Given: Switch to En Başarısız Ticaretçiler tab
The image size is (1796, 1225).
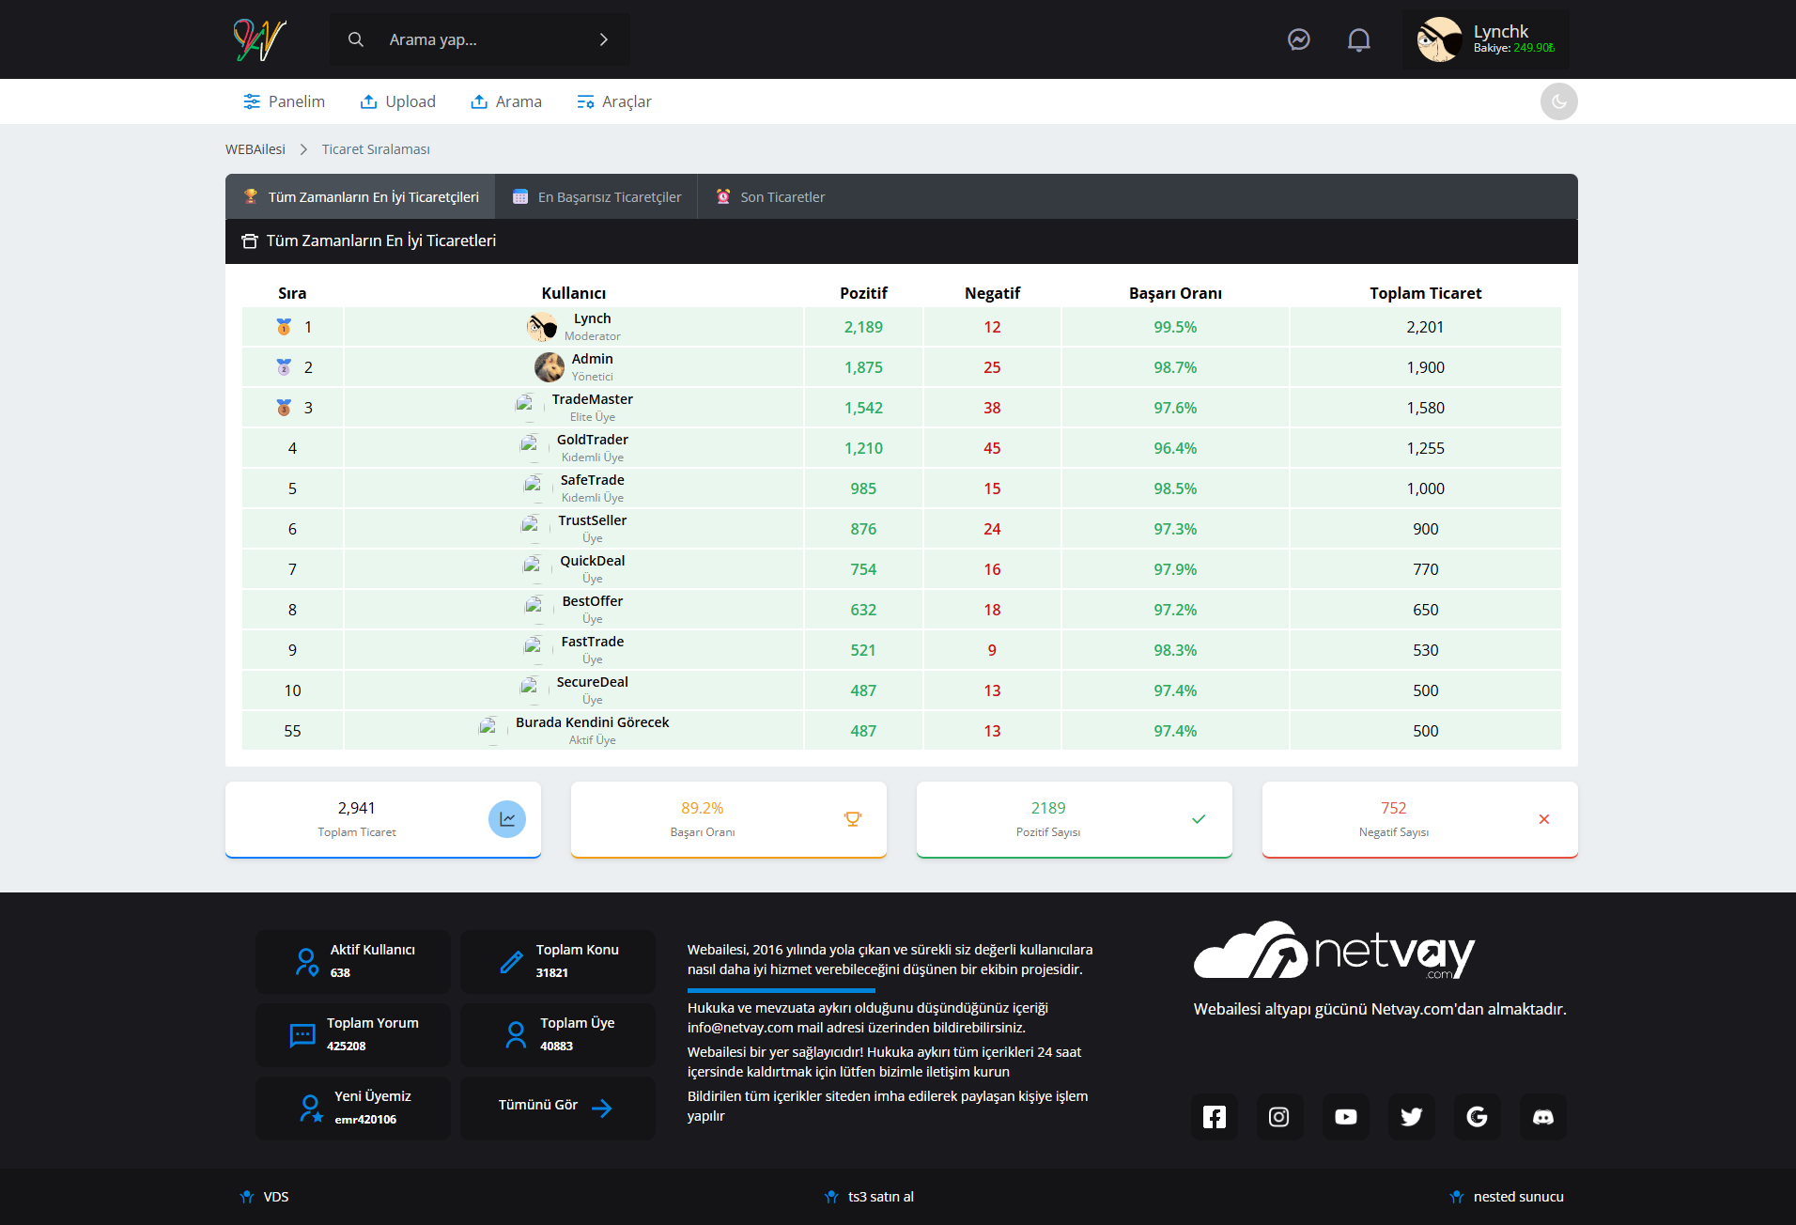Looking at the screenshot, I should click(596, 196).
